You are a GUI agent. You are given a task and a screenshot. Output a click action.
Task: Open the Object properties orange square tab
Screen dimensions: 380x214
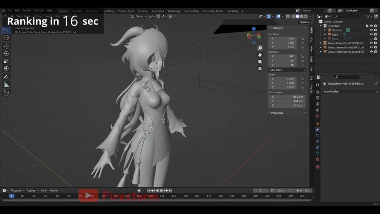tap(318, 123)
